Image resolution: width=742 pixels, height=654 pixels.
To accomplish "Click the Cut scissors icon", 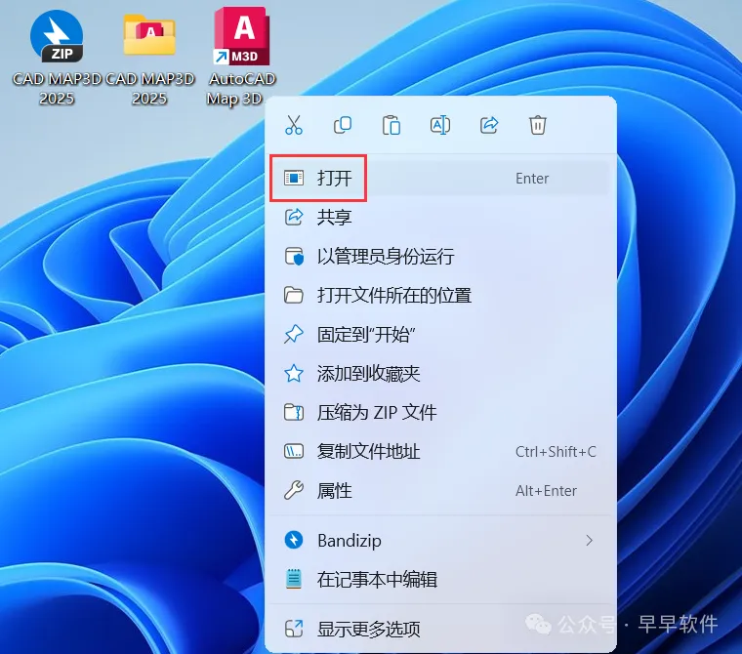I will [x=294, y=125].
